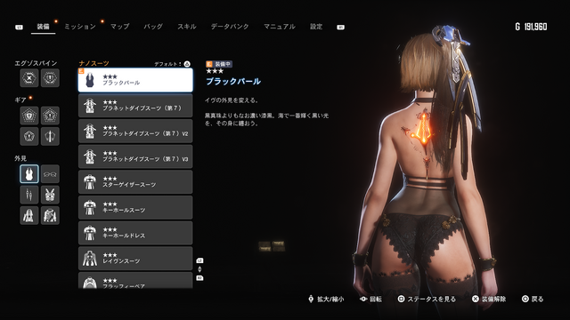The image size is (570, 320).
Task: Choose プラネットダイブスーツ（第７）V2
Action: pyautogui.click(x=135, y=131)
